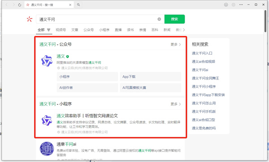Expand 更多 for 小程序 results
The image size is (269, 162).
tap(176, 104)
